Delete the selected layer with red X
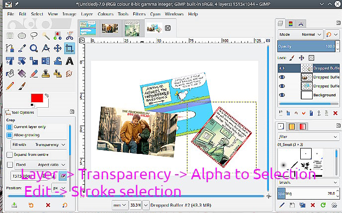The height and width of the screenshot is (213, 342). coord(335,113)
